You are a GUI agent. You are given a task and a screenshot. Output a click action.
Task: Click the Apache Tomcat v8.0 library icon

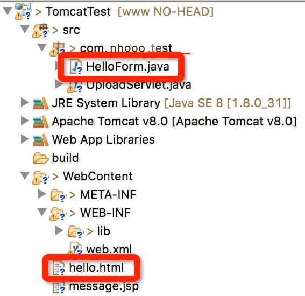click(x=41, y=121)
